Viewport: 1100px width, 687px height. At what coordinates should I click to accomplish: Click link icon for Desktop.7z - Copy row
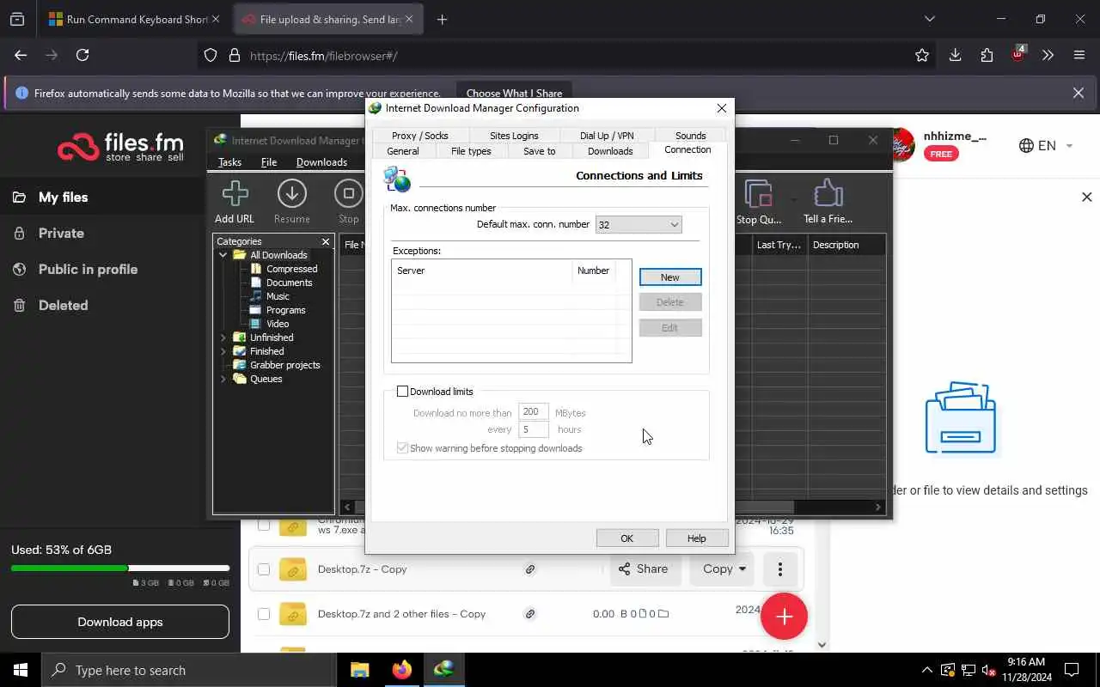530,569
